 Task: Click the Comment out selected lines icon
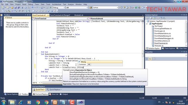pyautogui.click(x=26, y=11)
